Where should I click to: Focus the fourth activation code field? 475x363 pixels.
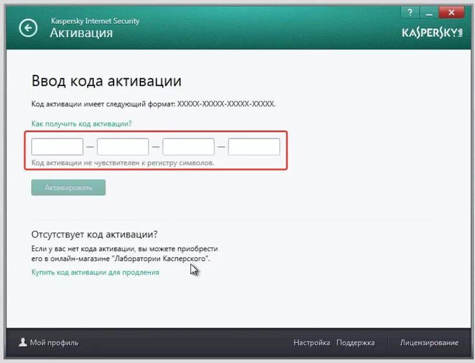click(x=254, y=147)
